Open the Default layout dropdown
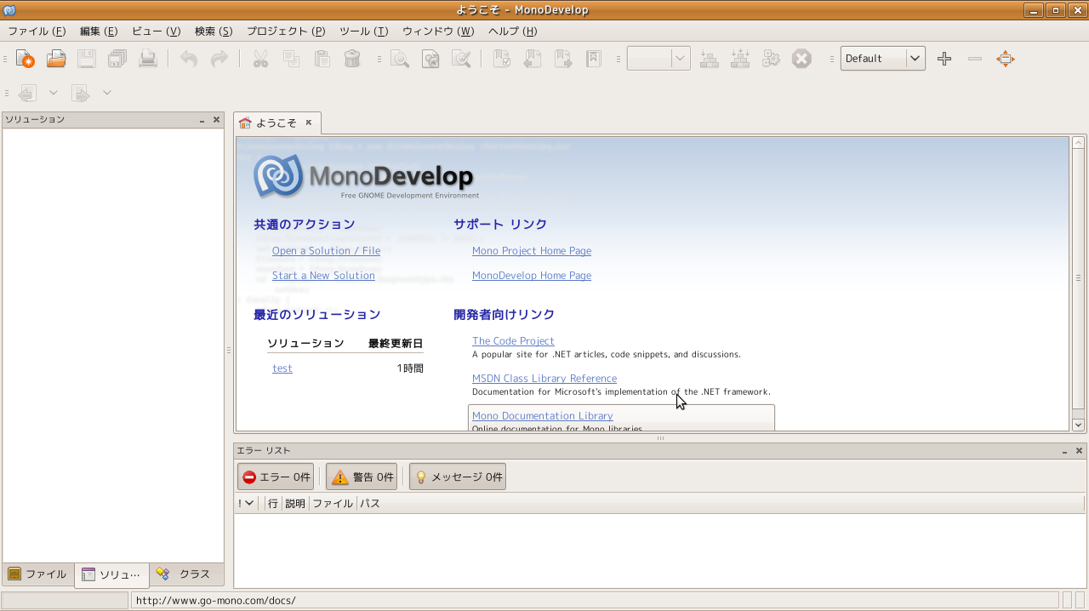 883,59
